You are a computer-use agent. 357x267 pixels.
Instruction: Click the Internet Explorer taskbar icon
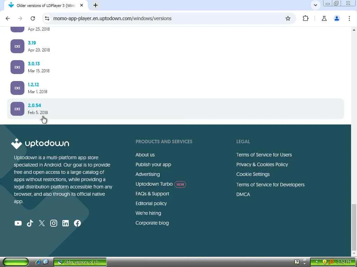click(x=38, y=262)
